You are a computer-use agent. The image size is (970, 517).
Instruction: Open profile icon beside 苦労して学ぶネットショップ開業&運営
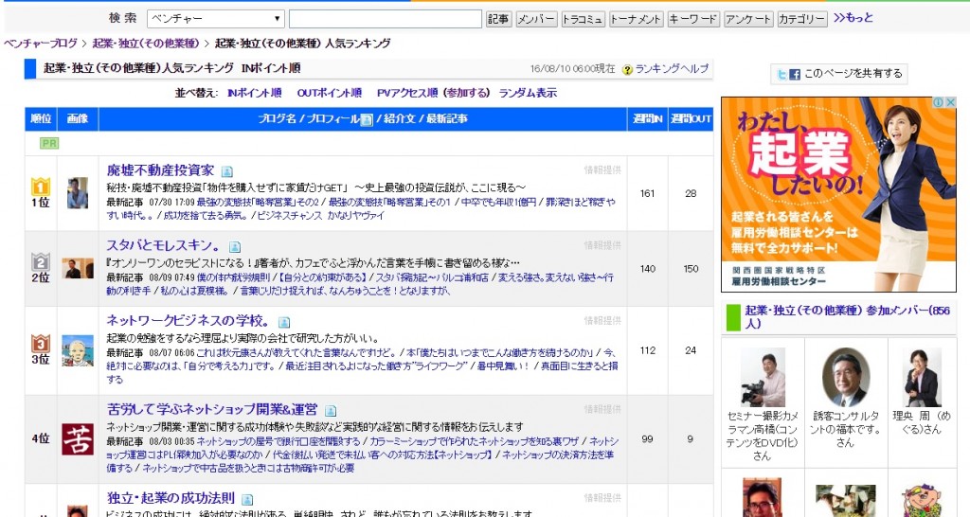(x=331, y=411)
